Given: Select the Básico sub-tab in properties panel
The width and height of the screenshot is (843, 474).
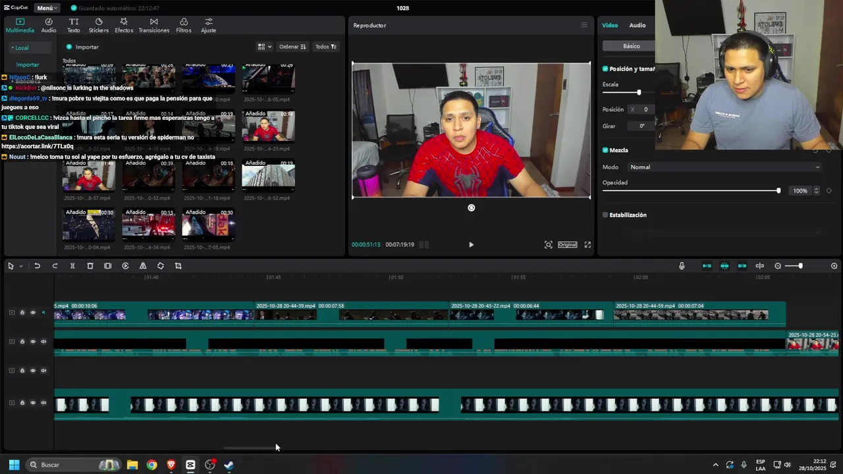Looking at the screenshot, I should pyautogui.click(x=632, y=46).
